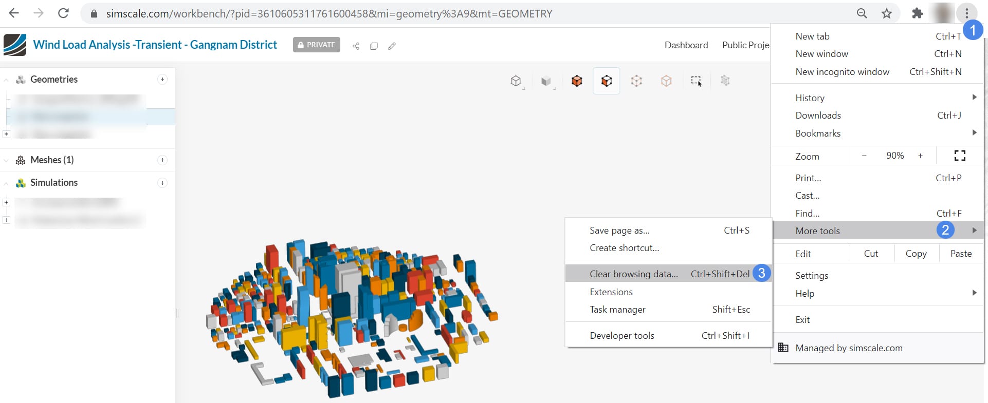Select Clear browsing data menu entry
The width and height of the screenshot is (988, 403).
[633, 274]
